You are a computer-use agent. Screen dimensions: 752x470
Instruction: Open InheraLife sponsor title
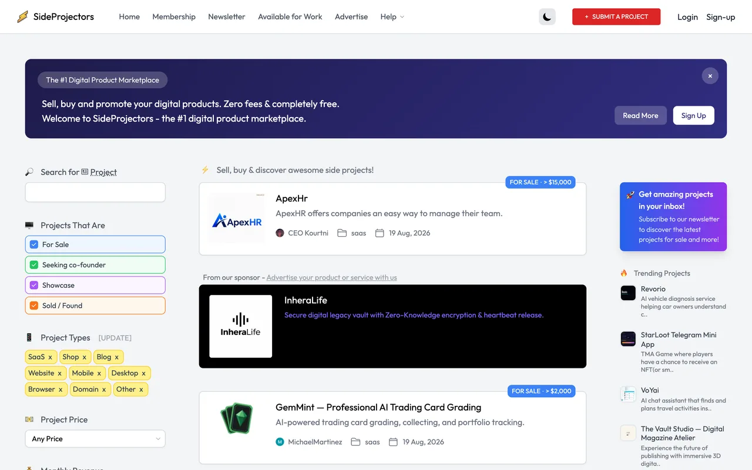305,300
